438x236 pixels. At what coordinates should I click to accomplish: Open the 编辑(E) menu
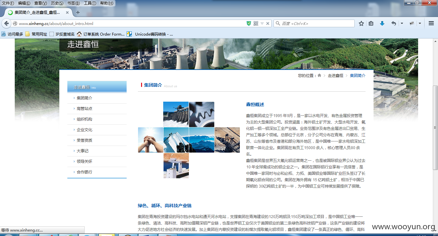tap(24, 3)
